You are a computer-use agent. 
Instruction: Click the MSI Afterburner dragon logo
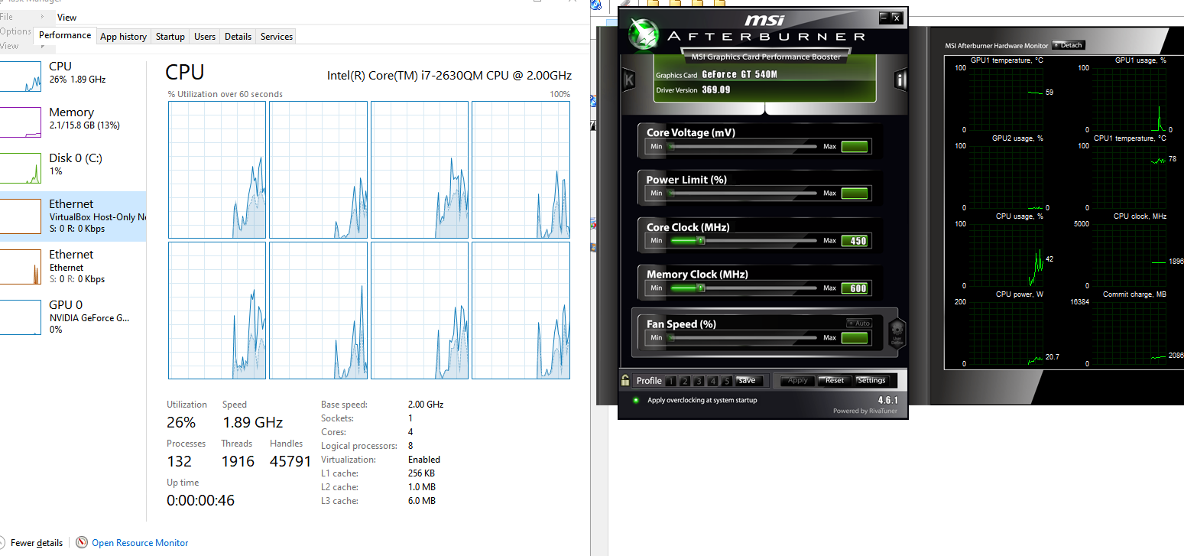coord(643,33)
